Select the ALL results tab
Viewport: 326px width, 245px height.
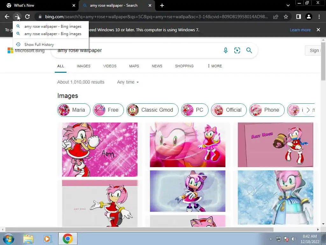(61, 66)
